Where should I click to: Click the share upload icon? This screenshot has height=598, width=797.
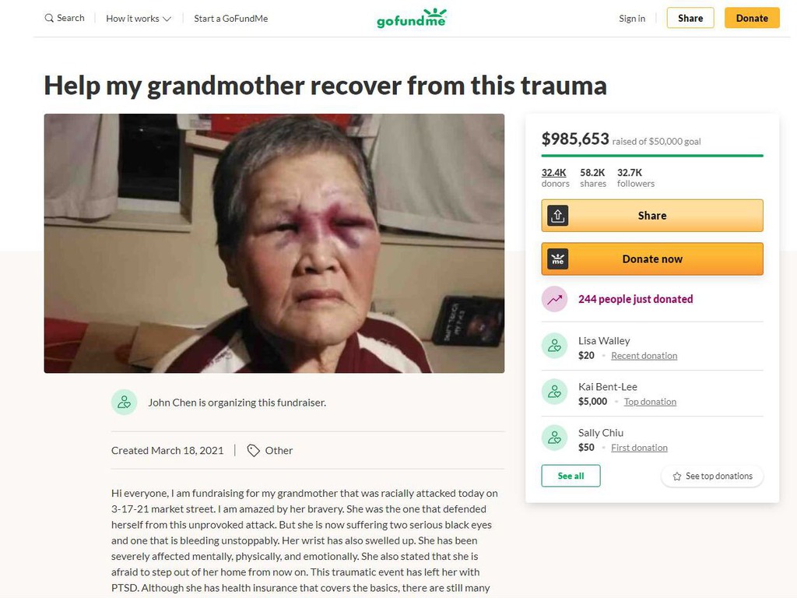point(557,216)
